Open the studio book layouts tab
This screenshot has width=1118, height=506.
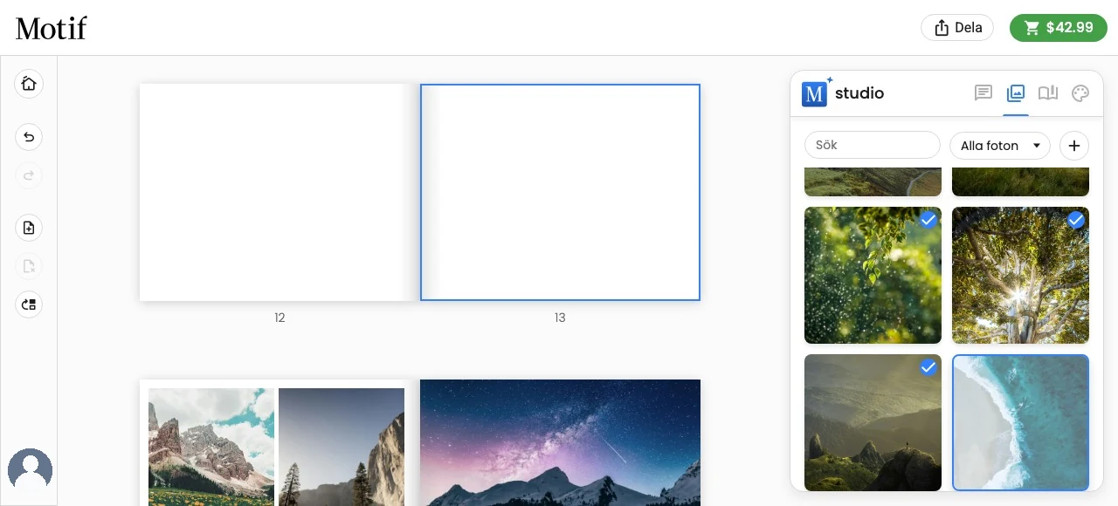[1048, 93]
